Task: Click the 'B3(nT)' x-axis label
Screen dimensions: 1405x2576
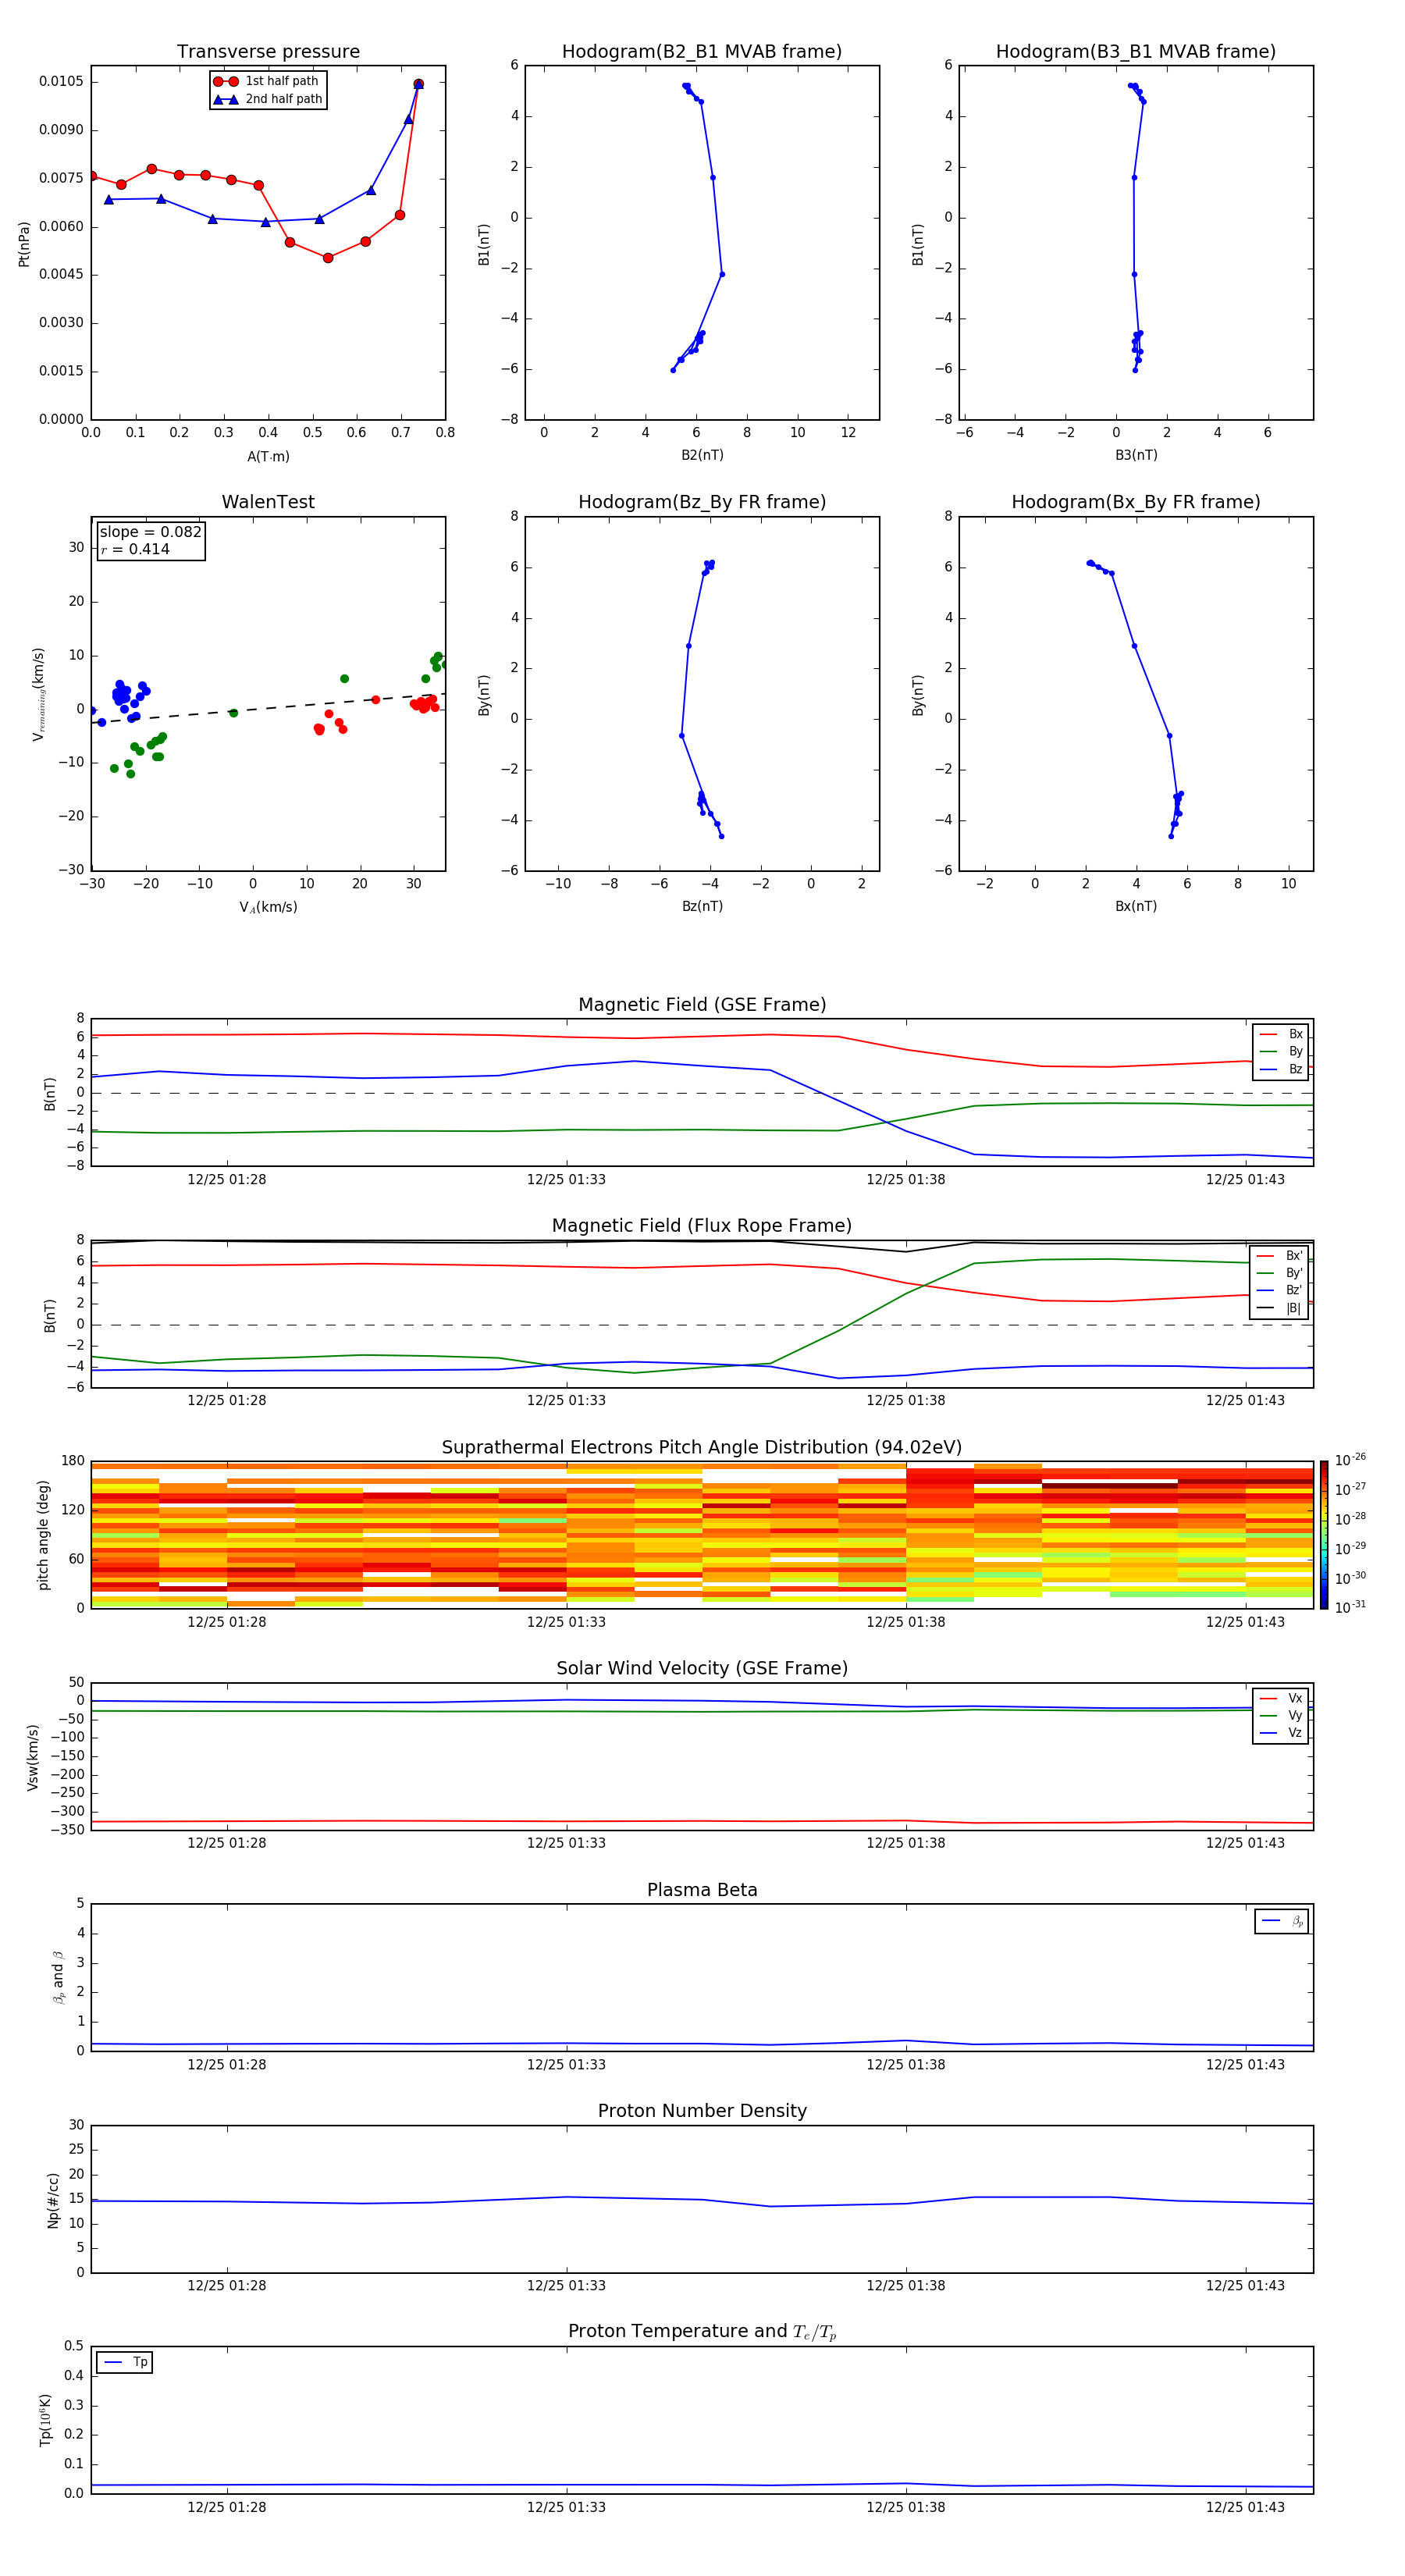Action: click(x=1136, y=455)
